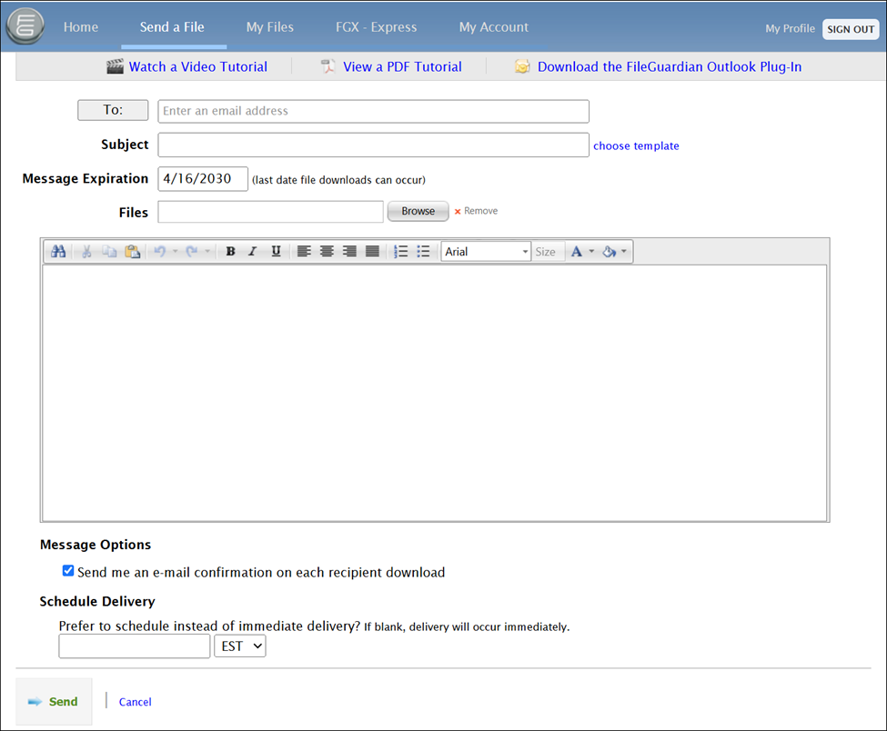Click the Cut scissors icon

pos(86,252)
